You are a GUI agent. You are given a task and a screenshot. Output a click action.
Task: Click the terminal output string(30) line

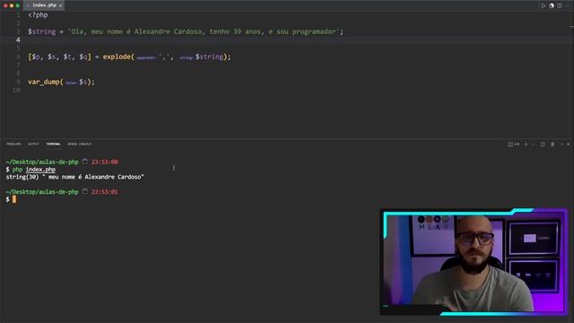click(x=74, y=177)
